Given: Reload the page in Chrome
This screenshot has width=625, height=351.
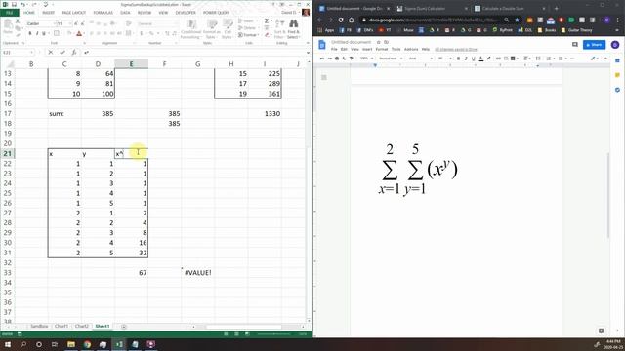Looking at the screenshot, I should pos(341,19).
